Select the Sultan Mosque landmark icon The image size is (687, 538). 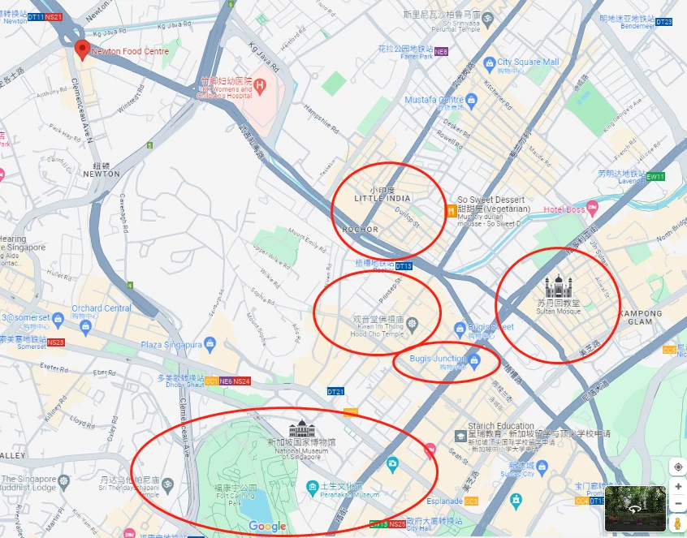pos(558,286)
